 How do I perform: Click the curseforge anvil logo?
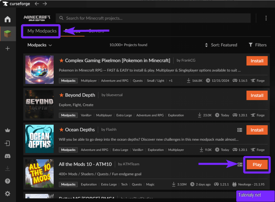(5, 4)
